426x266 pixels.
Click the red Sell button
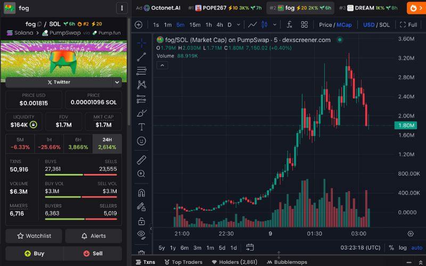(x=93, y=254)
